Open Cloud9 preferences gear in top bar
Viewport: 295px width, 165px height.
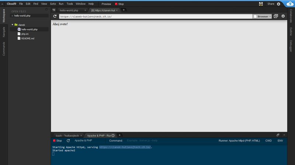point(279,4)
